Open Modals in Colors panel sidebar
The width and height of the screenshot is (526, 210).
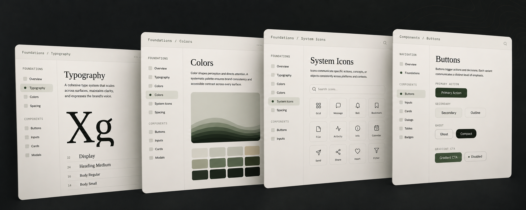160,158
